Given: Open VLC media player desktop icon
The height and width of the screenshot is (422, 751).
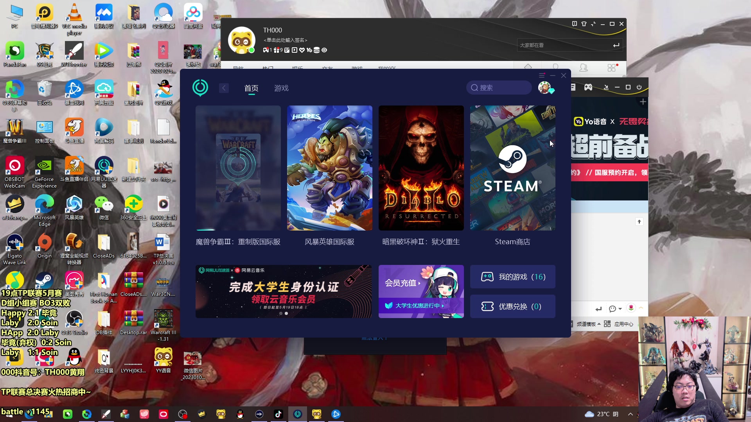Looking at the screenshot, I should coord(74,19).
